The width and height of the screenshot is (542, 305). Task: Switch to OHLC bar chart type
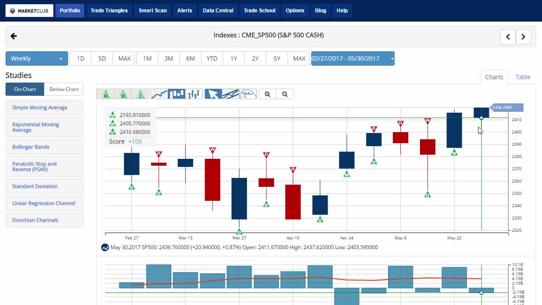(194, 94)
